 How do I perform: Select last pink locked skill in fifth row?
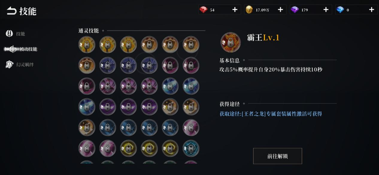coord(191,128)
